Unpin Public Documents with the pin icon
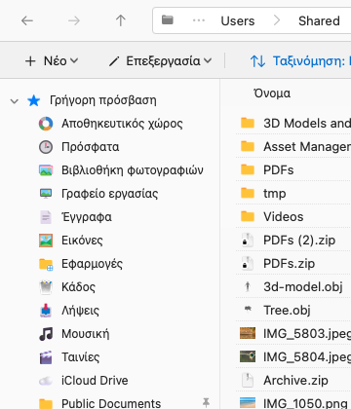 coord(206,403)
